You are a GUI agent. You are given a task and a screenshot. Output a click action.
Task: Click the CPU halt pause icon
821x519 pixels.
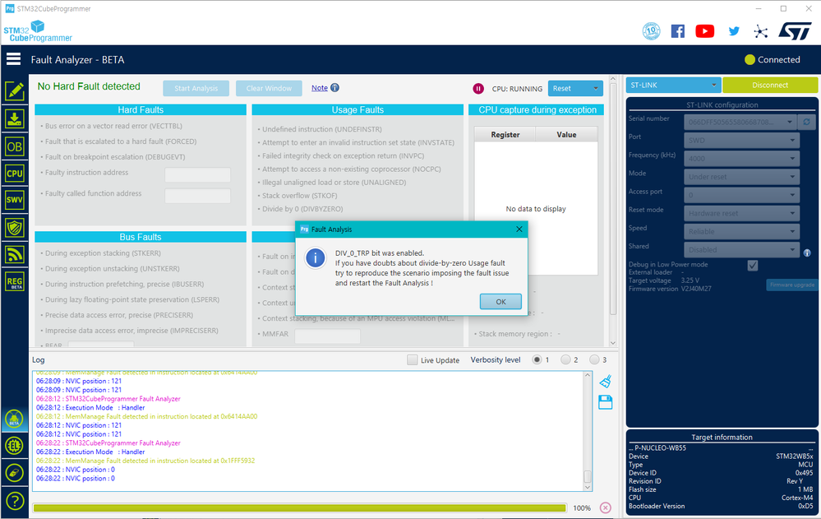[x=478, y=89]
